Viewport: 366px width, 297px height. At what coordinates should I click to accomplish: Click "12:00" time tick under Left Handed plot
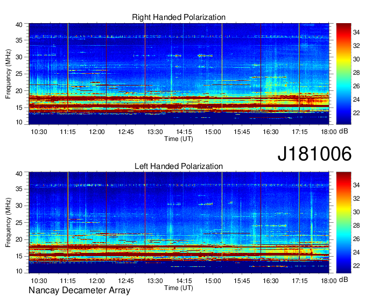(97, 280)
